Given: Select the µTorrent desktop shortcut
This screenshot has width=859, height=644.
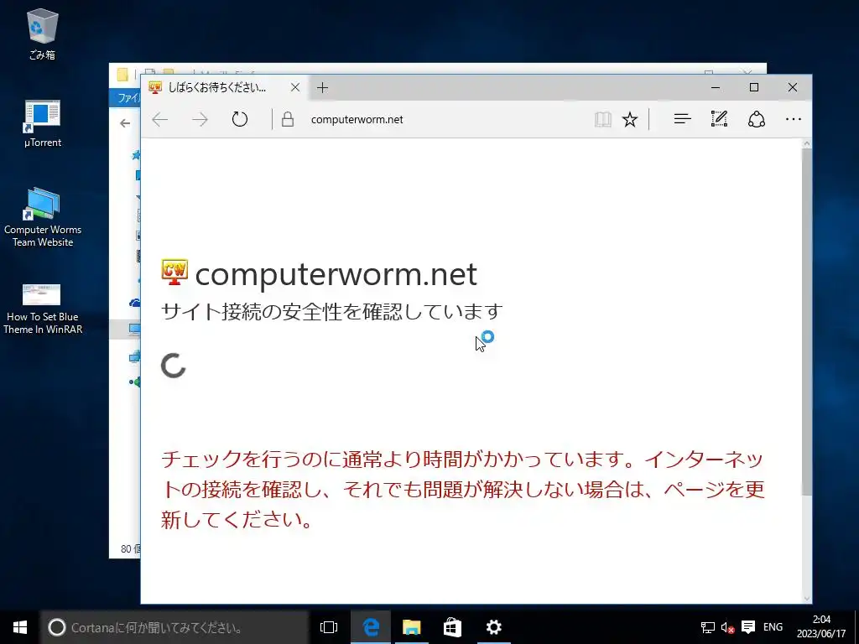Looking at the screenshot, I should point(42,124).
